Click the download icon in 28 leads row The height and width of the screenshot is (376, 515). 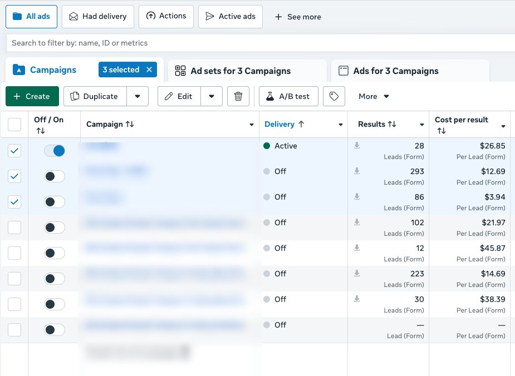[x=357, y=145]
